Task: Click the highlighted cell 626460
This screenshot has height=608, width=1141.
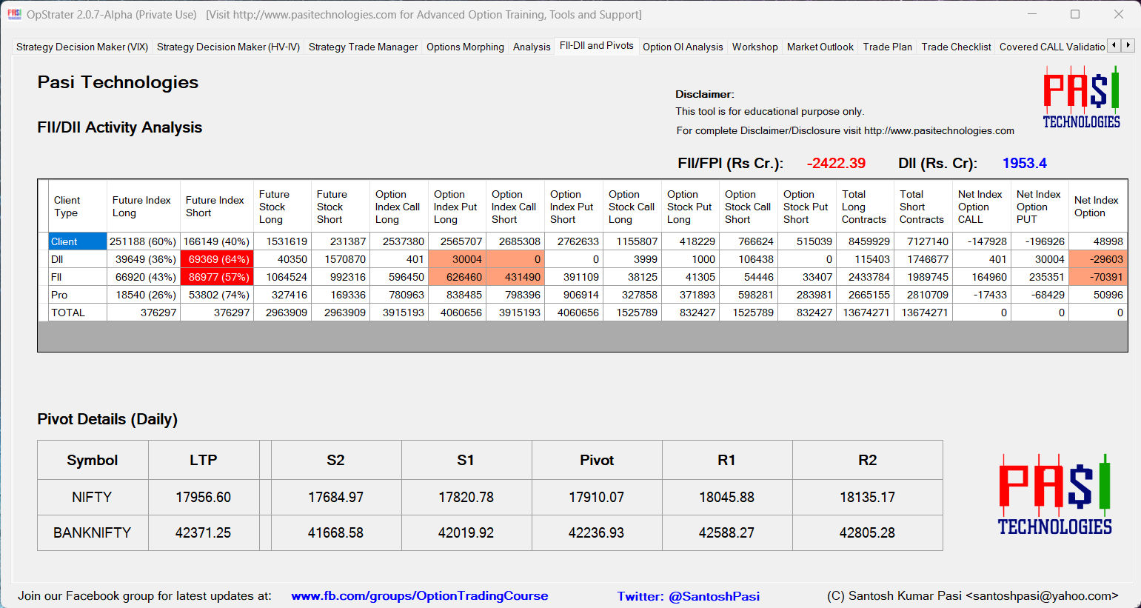Action: click(458, 277)
